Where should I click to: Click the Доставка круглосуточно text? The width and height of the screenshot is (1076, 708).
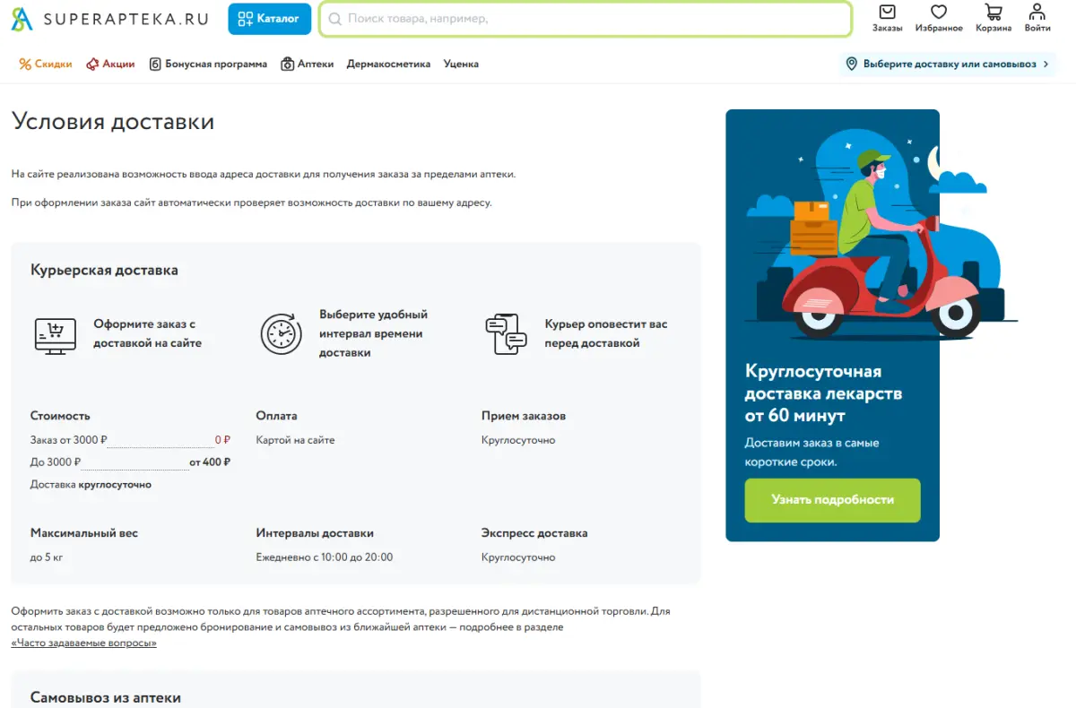pyautogui.click(x=91, y=485)
